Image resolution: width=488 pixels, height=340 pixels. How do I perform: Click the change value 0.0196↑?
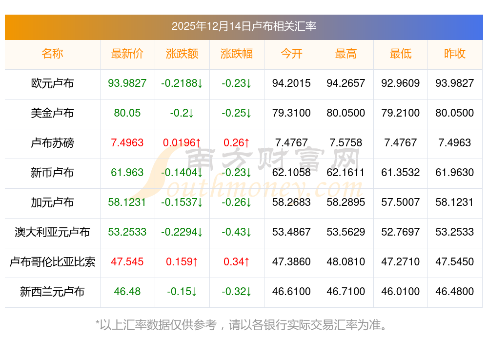pos(182,143)
